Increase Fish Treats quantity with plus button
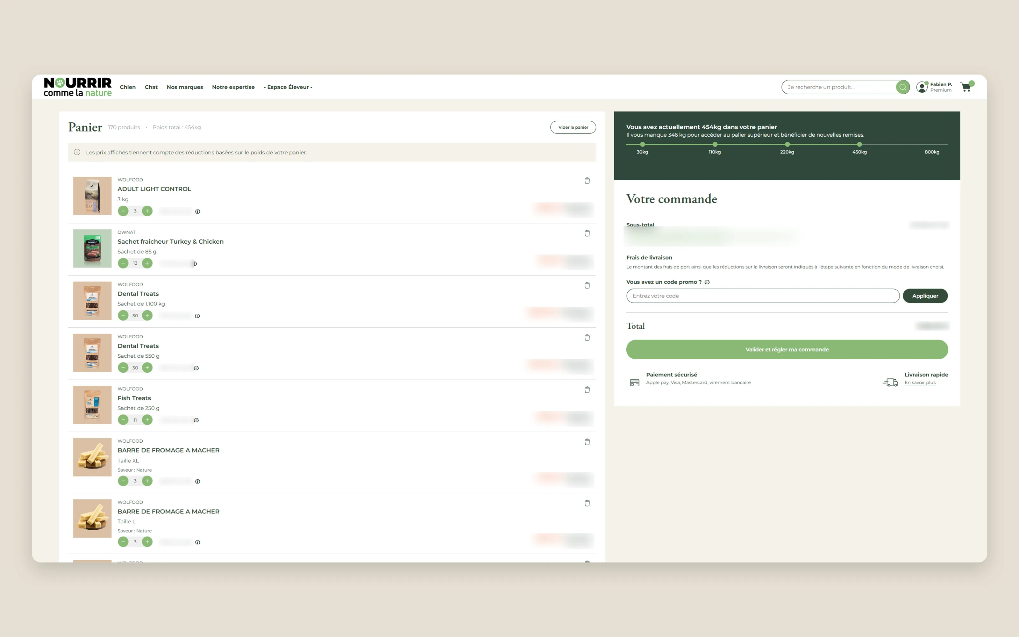Screen dimensions: 1019x637 (147, 420)
